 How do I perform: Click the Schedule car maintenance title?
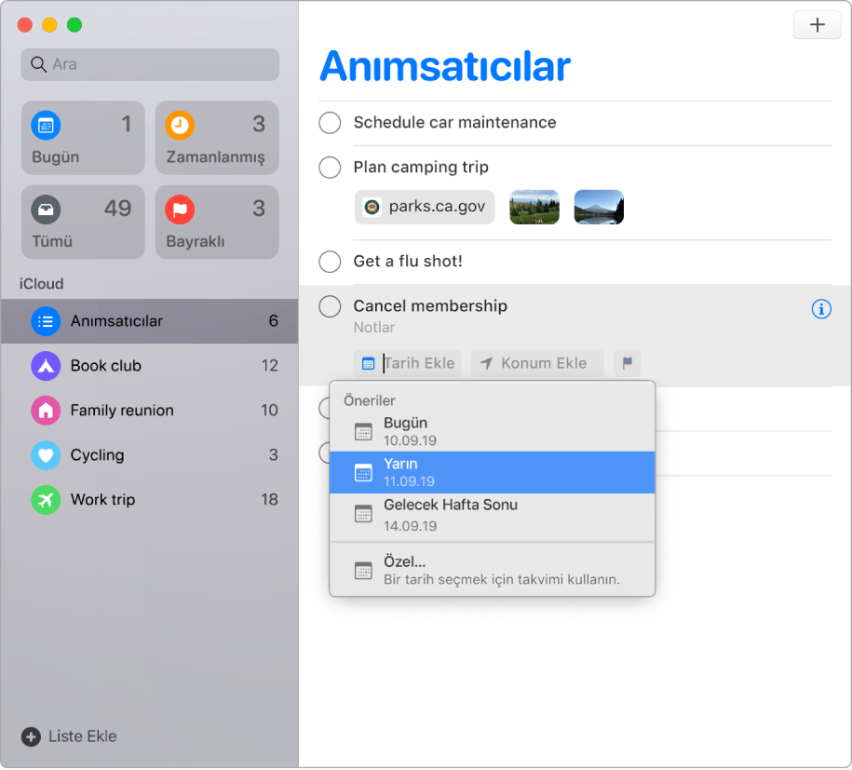454,123
